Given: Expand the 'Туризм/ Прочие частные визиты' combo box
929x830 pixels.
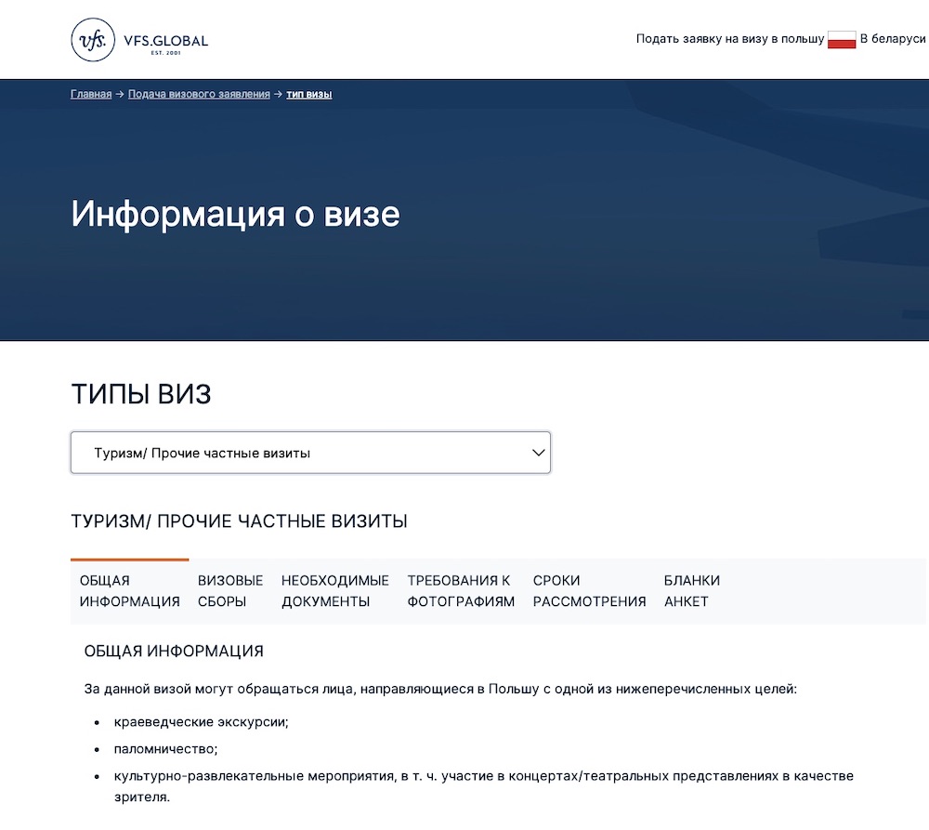Looking at the screenshot, I should (x=310, y=453).
